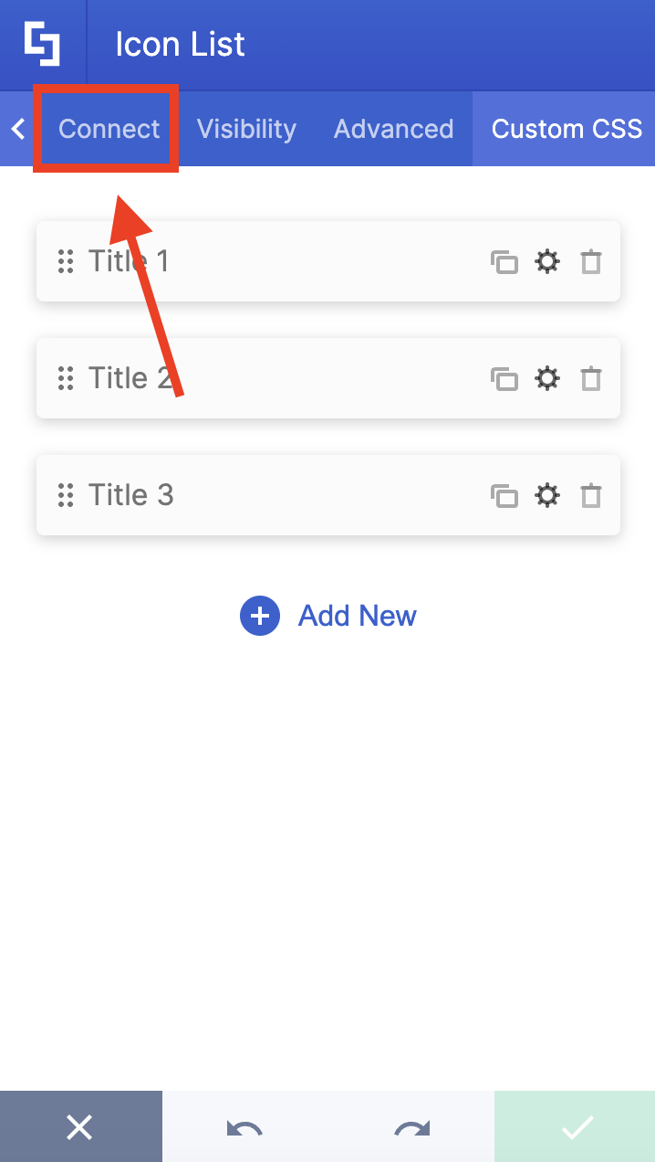Delete the Title 3 list item
This screenshot has height=1162, width=655.
[x=591, y=495]
